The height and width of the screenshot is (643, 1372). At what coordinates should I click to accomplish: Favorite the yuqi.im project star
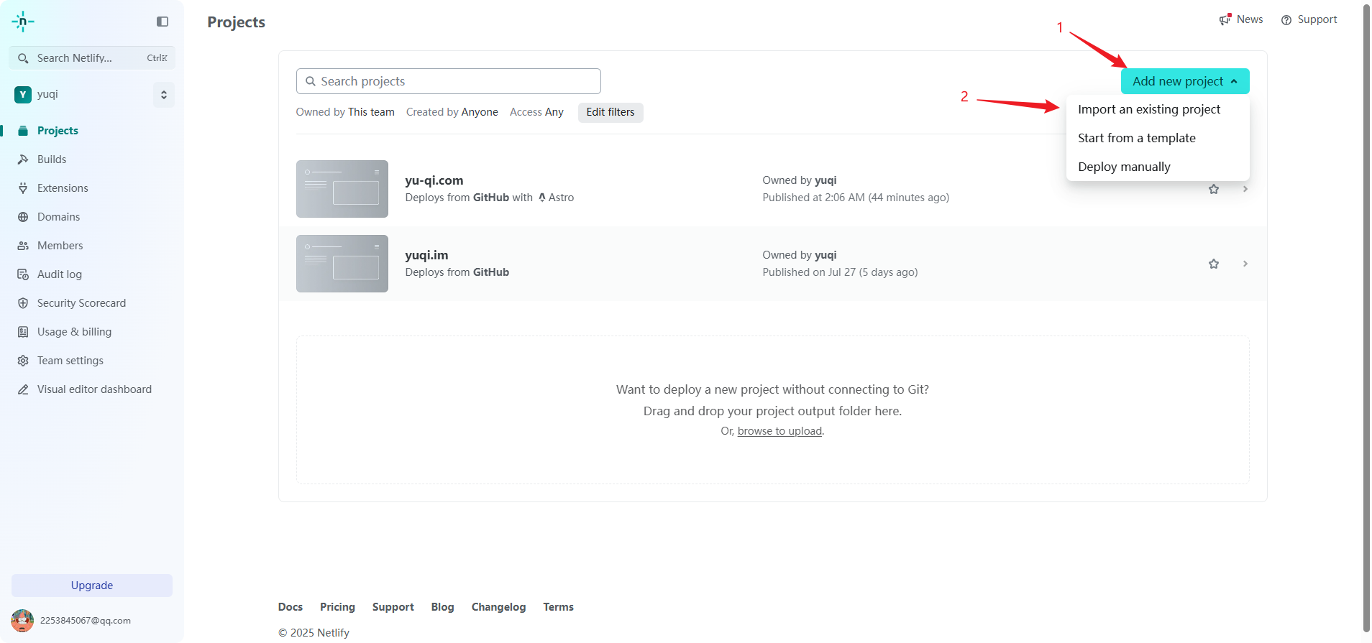point(1214,264)
